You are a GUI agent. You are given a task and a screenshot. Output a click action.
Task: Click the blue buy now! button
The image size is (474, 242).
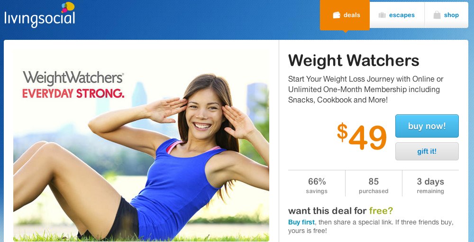coord(427,126)
